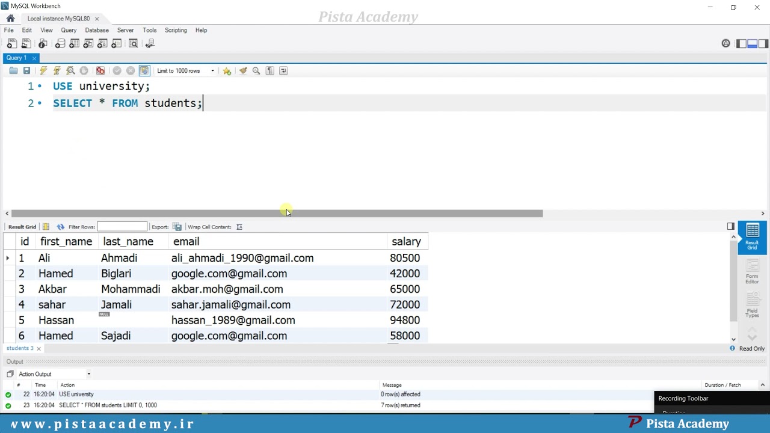The image size is (770, 433).
Task: Select the students 3 result tab
Action: [x=20, y=348]
